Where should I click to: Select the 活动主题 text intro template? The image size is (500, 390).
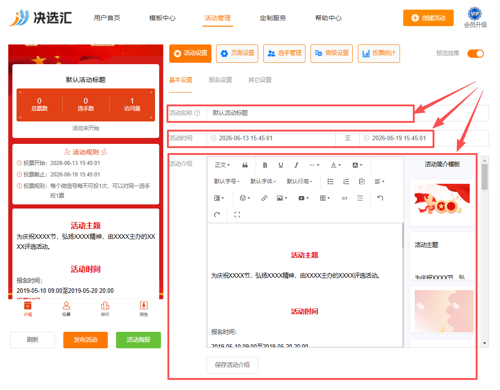pos(442,256)
